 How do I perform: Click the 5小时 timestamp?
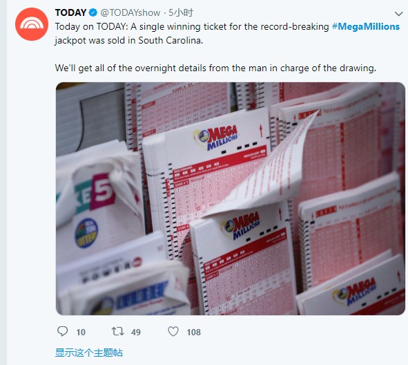coord(181,12)
